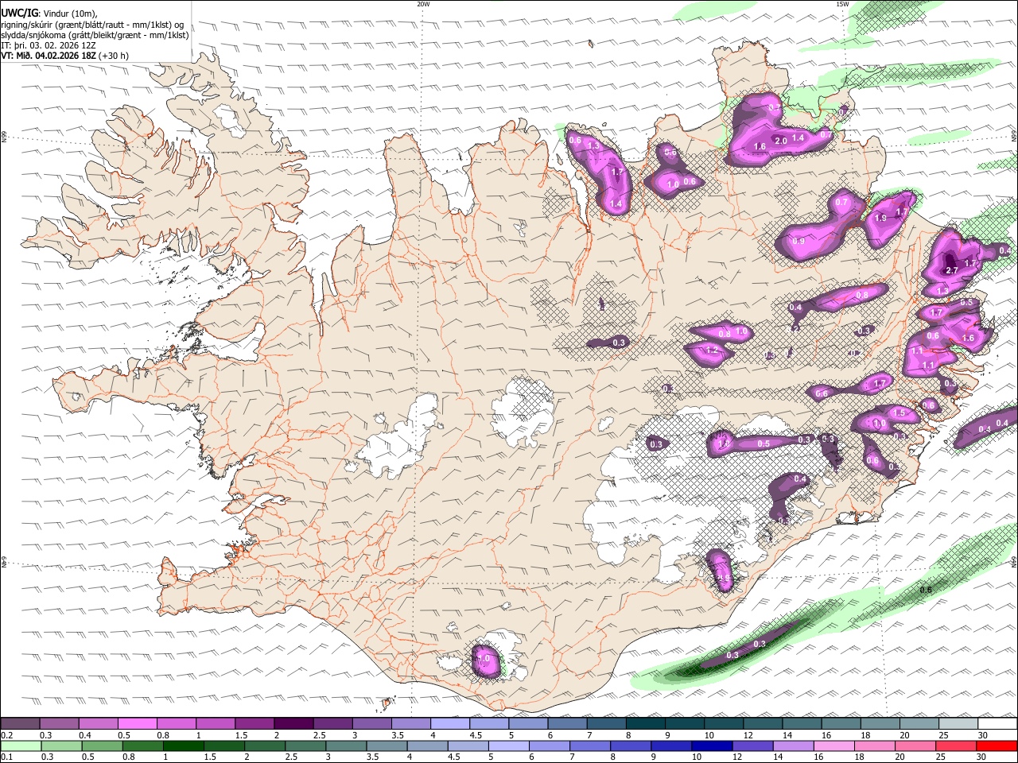Click the 'UWC/IG: Vindur (10m)' title text
The width and height of the screenshot is (1018, 763).
coord(49,14)
